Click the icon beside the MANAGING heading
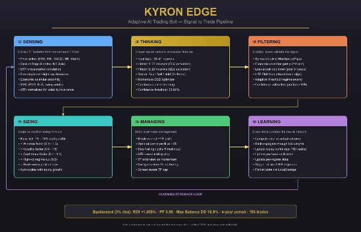 tap(137, 121)
